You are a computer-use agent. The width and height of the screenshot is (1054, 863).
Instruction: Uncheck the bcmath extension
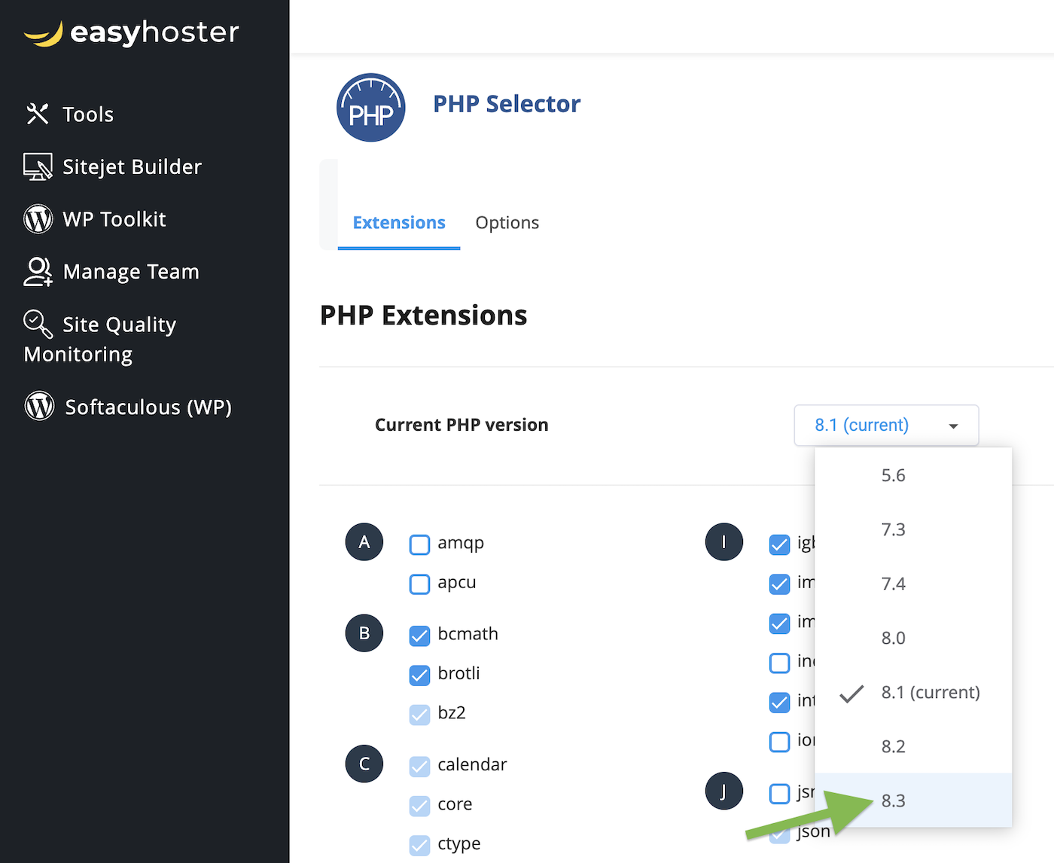coord(419,636)
